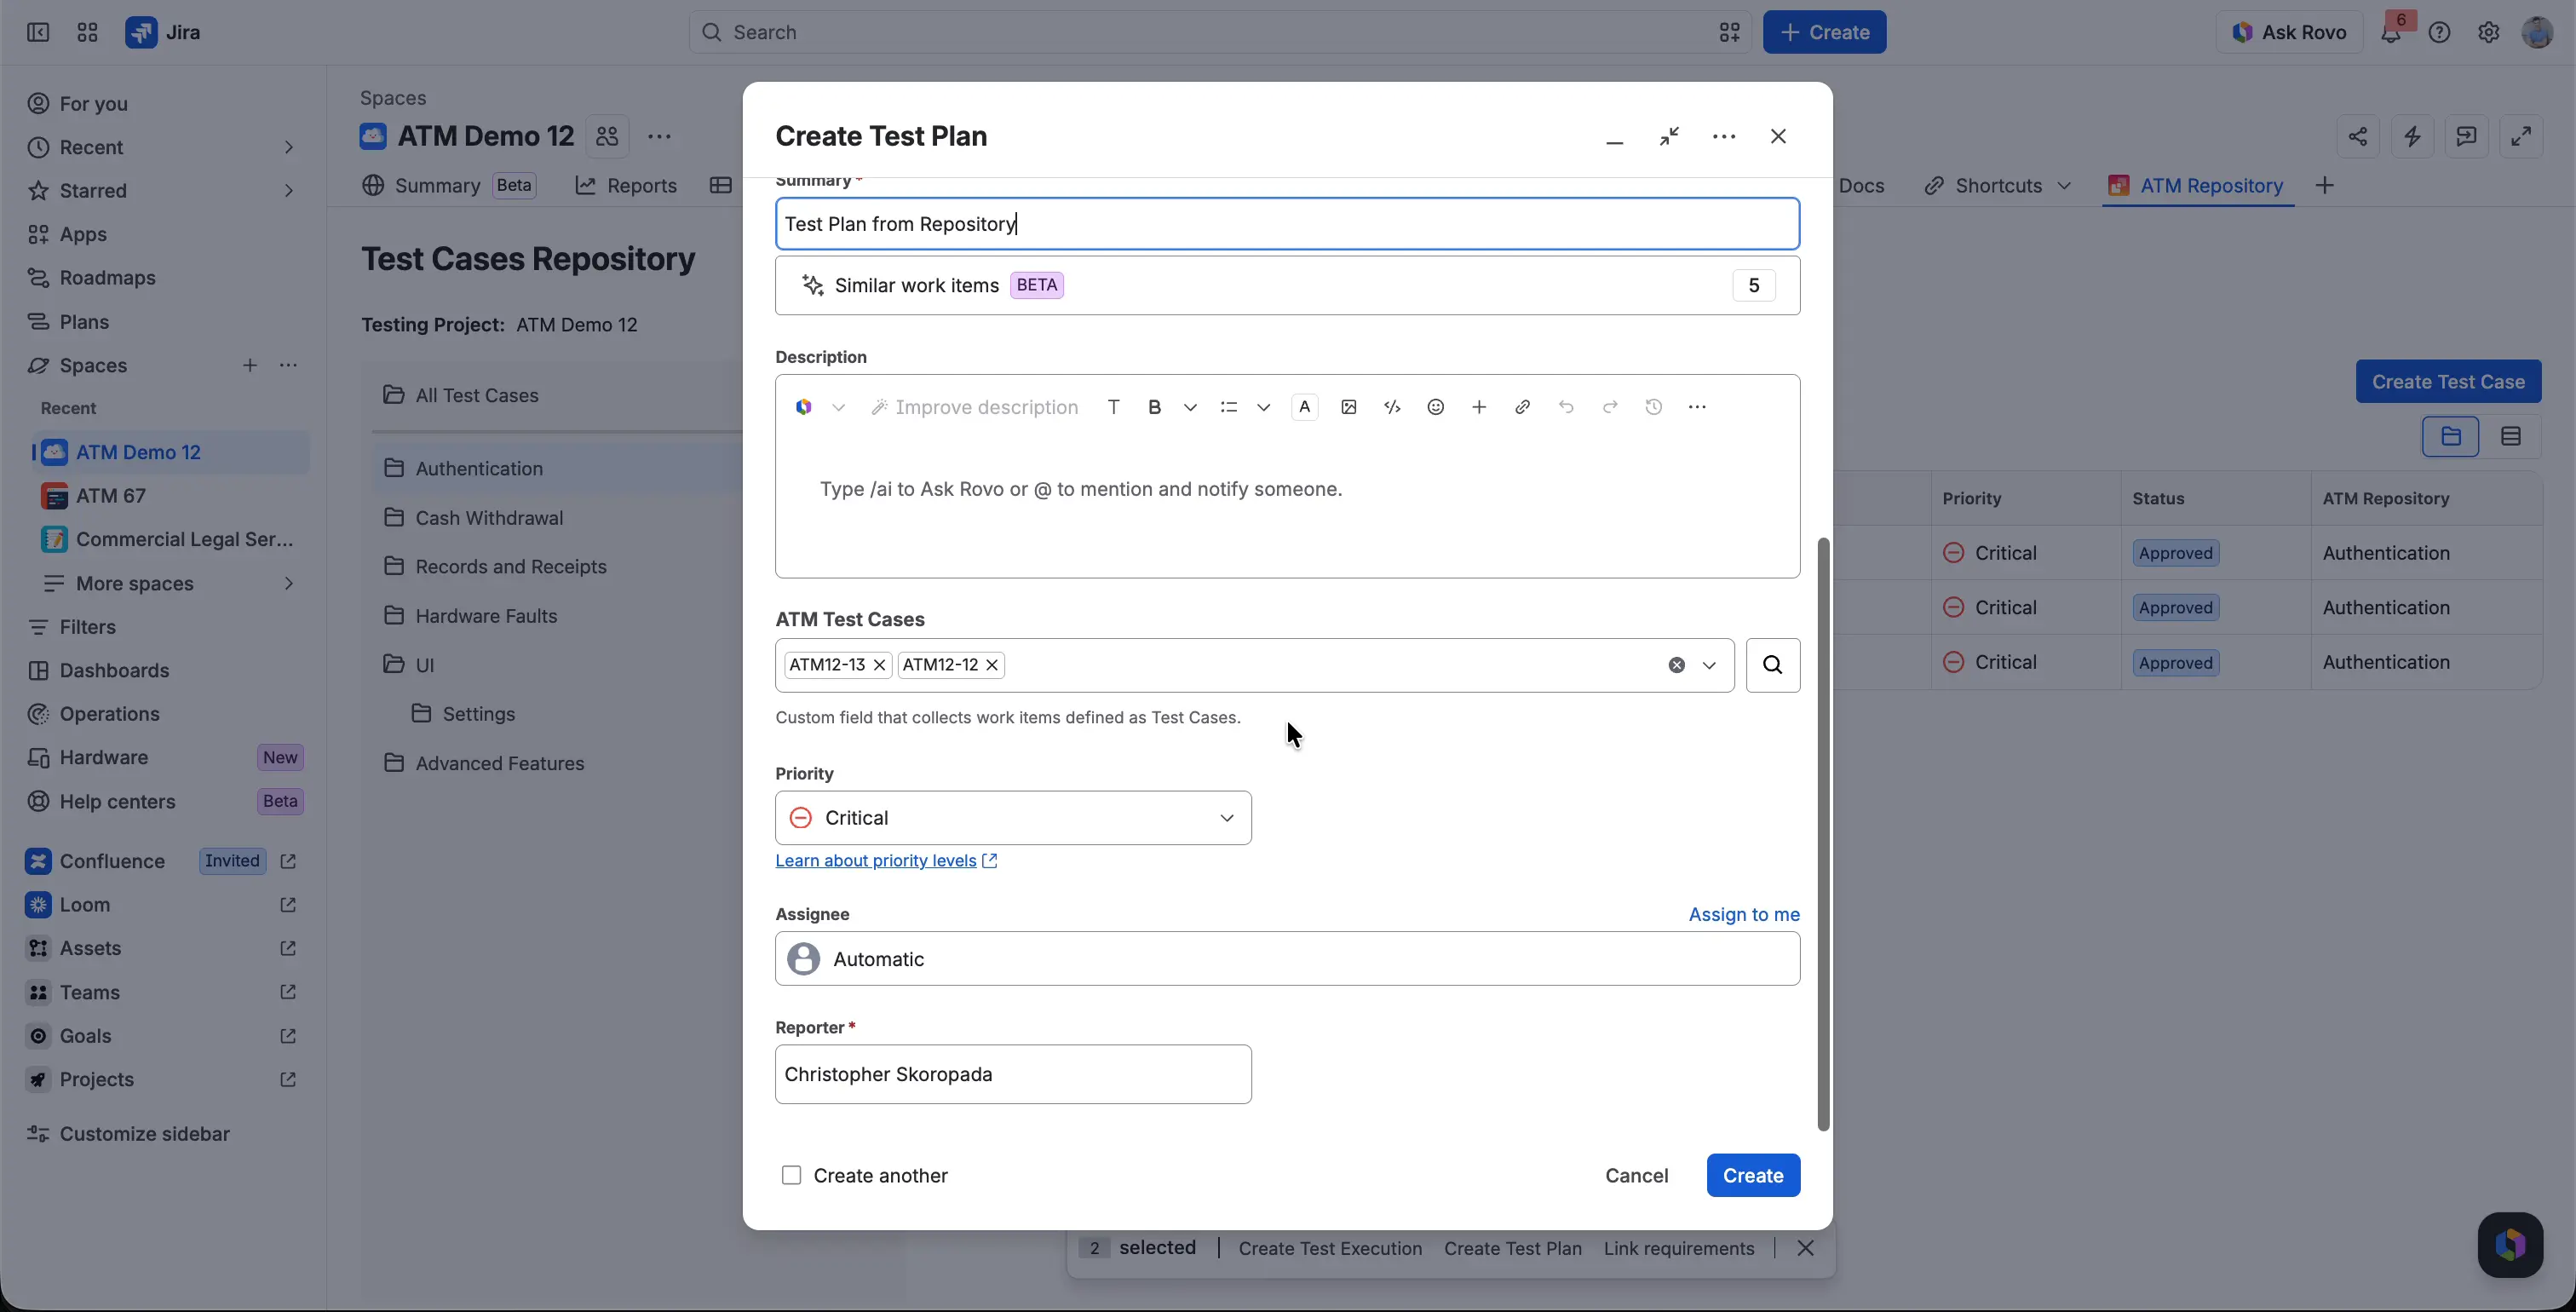
Task: Shrink the Create Test Plan dialog
Action: point(1669,136)
